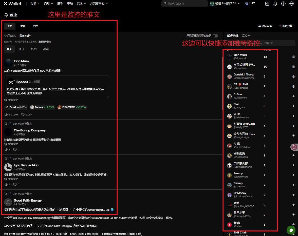Expand the 行情 menu
Image resolution: width=298 pixels, height=236 pixels.
pyautogui.click(x=35, y=3)
